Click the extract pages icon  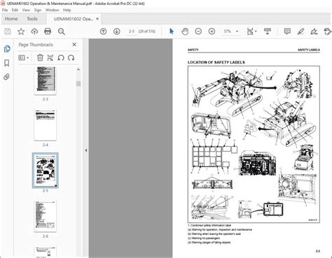(50, 57)
